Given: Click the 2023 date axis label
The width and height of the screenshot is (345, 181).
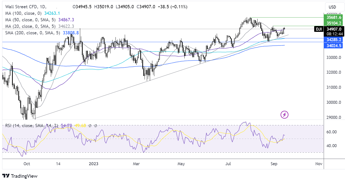Looking at the screenshot, I should pos(93,164).
